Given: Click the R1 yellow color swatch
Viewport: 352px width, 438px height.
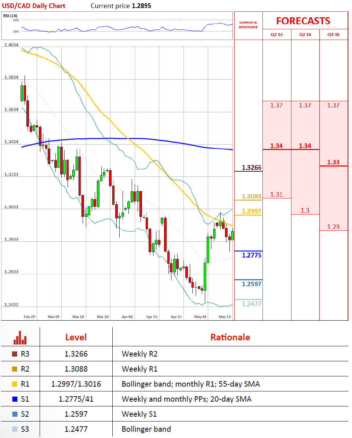Looking at the screenshot, I should pos(15,384).
